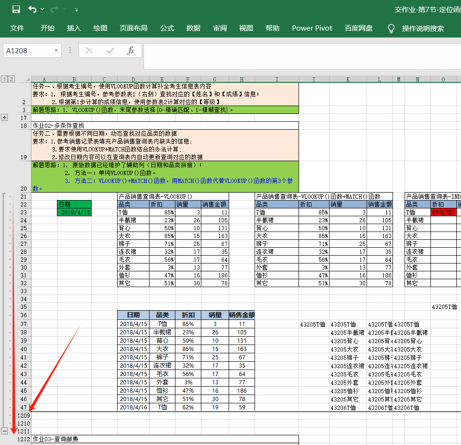Image resolution: width=461 pixels, height=445 pixels.
Task: Click the VLOOKUP()函数+MATCH()函数 table title
Action: (x=324, y=196)
